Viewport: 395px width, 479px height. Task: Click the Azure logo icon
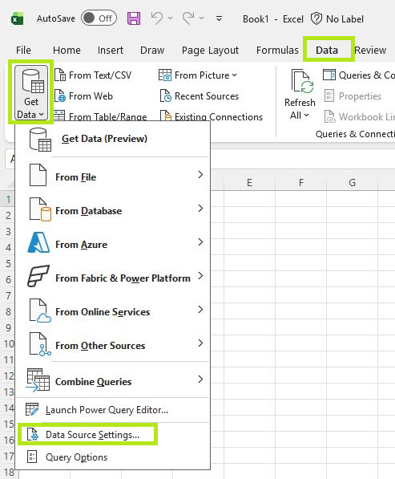coord(38,242)
